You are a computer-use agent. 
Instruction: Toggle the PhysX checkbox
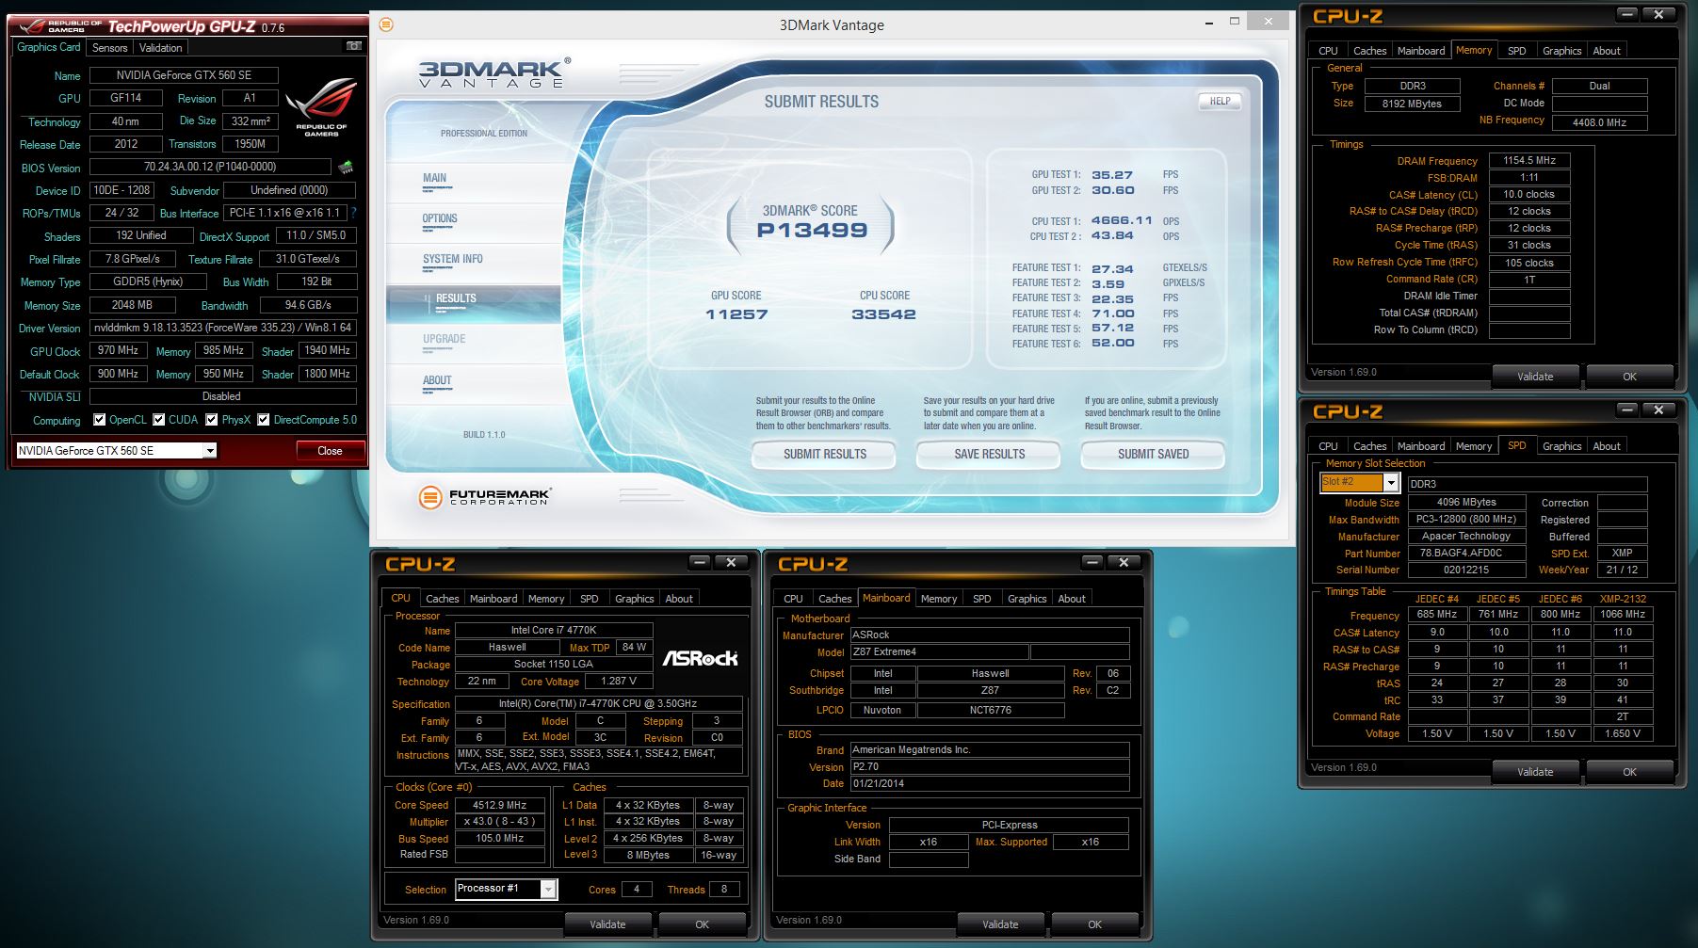[212, 420]
